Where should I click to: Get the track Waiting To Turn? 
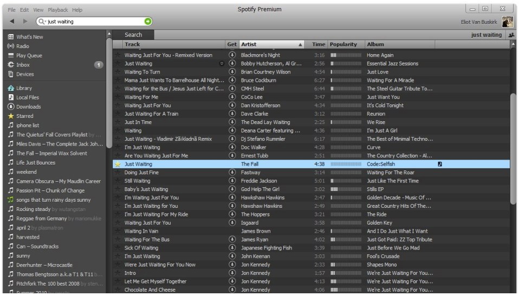[232, 72]
